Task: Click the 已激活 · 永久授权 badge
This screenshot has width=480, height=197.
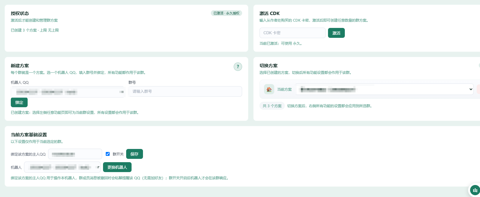Action: [226, 13]
